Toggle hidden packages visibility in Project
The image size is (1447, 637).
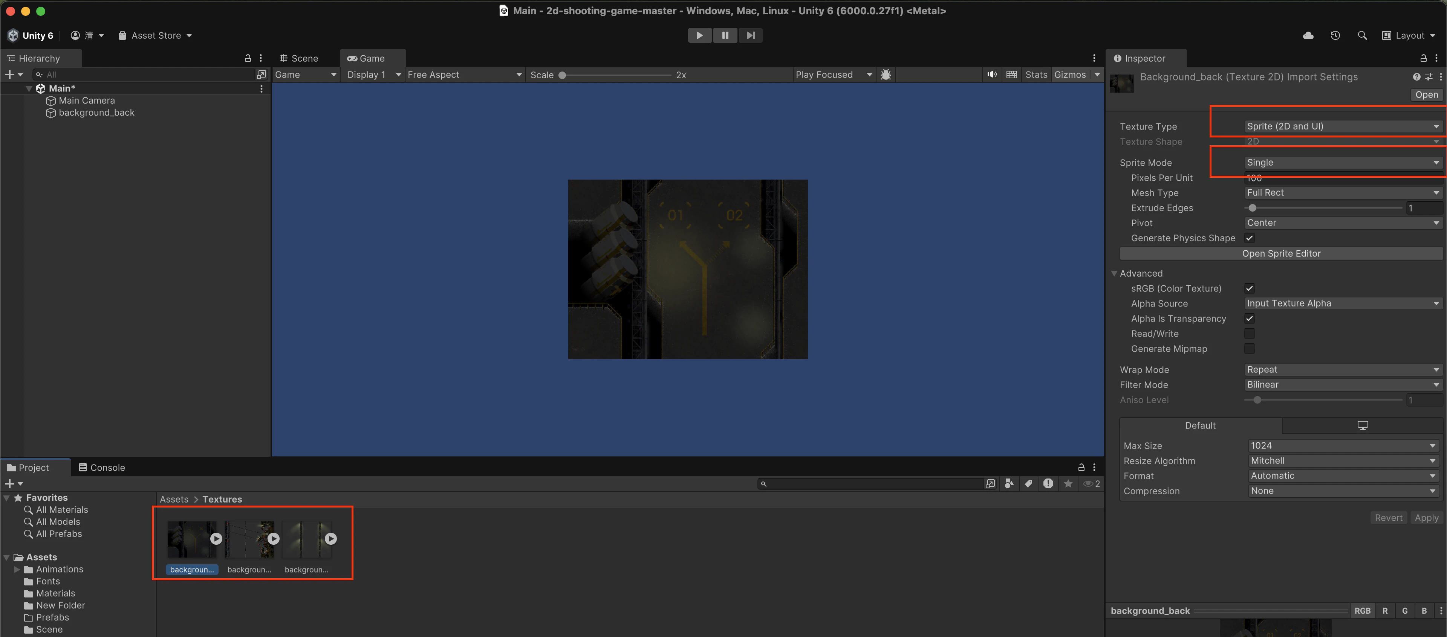[x=1091, y=484]
